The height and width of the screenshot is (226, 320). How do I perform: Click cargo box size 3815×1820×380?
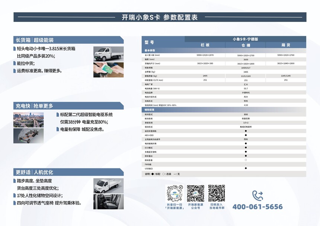point(205,64)
